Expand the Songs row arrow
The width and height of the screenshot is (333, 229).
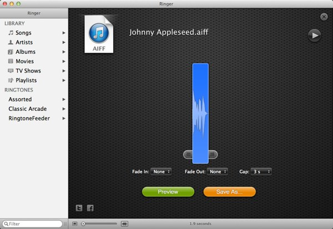click(x=64, y=33)
